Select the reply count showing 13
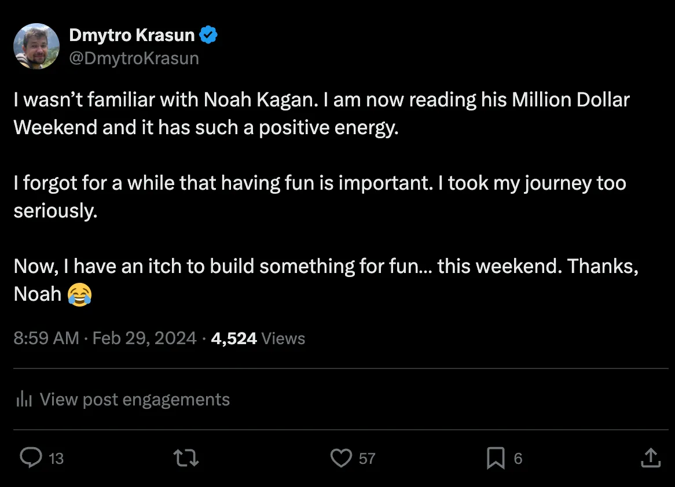675x487 pixels. tap(50, 458)
